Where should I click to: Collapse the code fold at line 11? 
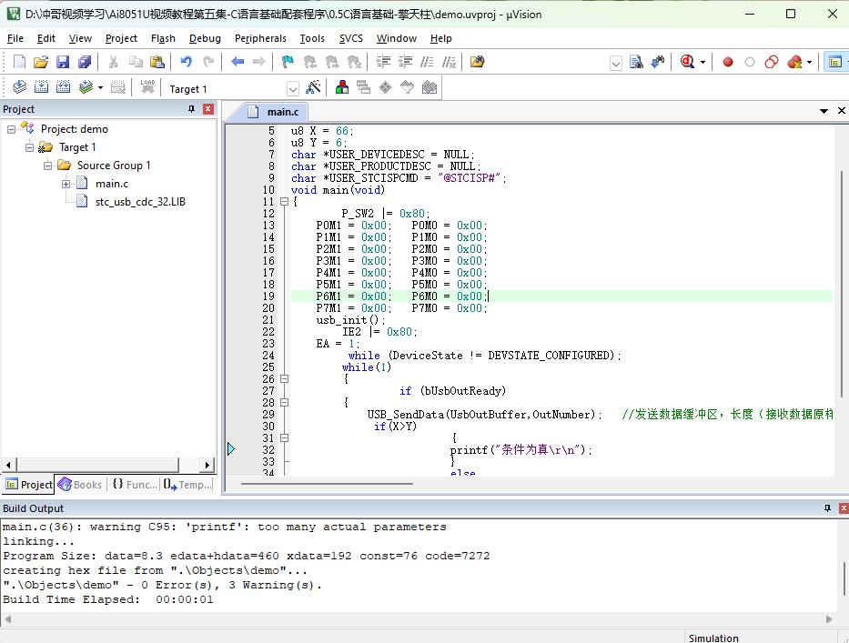click(284, 202)
